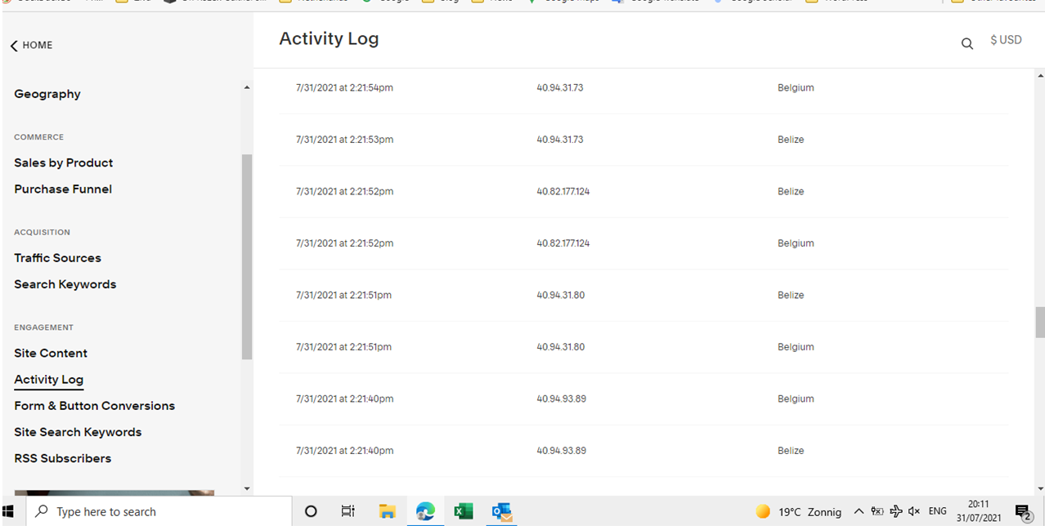Go back to HOME menu
1045x530 pixels.
(x=38, y=46)
